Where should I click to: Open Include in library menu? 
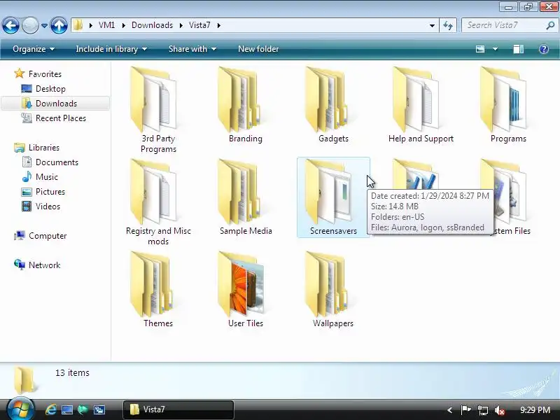click(111, 49)
